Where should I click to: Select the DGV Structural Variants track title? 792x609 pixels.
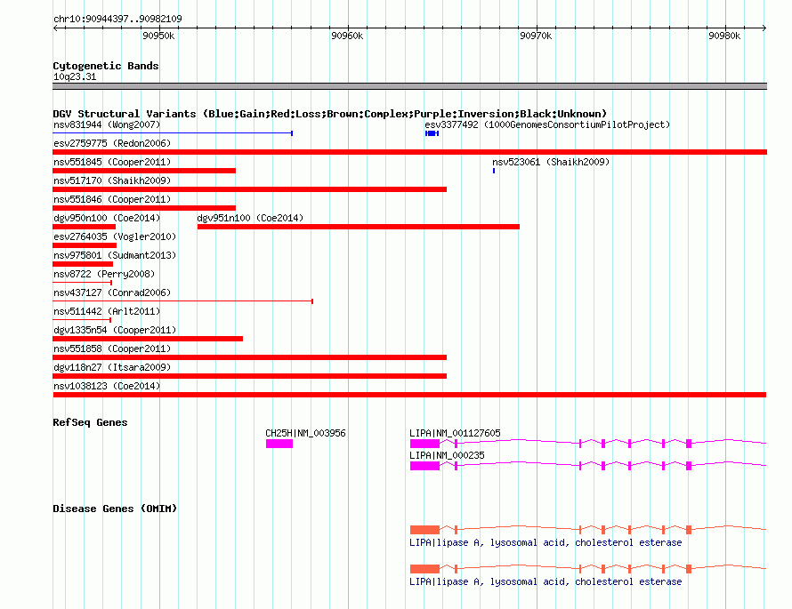pos(329,114)
